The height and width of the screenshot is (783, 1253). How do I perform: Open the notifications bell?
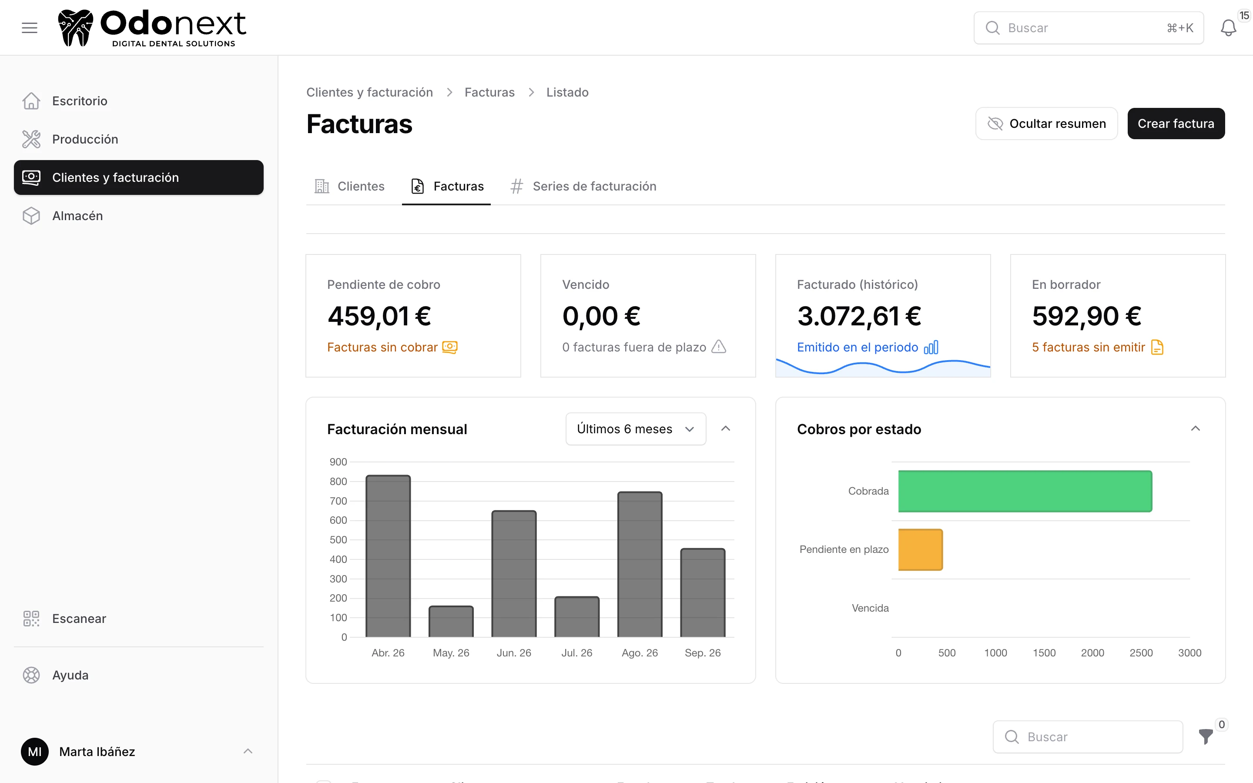1228,28
